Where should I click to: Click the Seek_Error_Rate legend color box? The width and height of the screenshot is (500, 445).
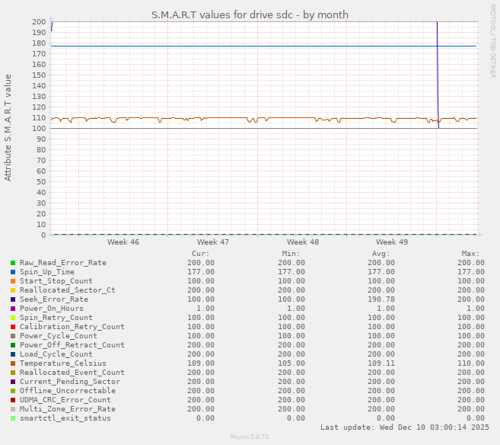click(x=13, y=299)
